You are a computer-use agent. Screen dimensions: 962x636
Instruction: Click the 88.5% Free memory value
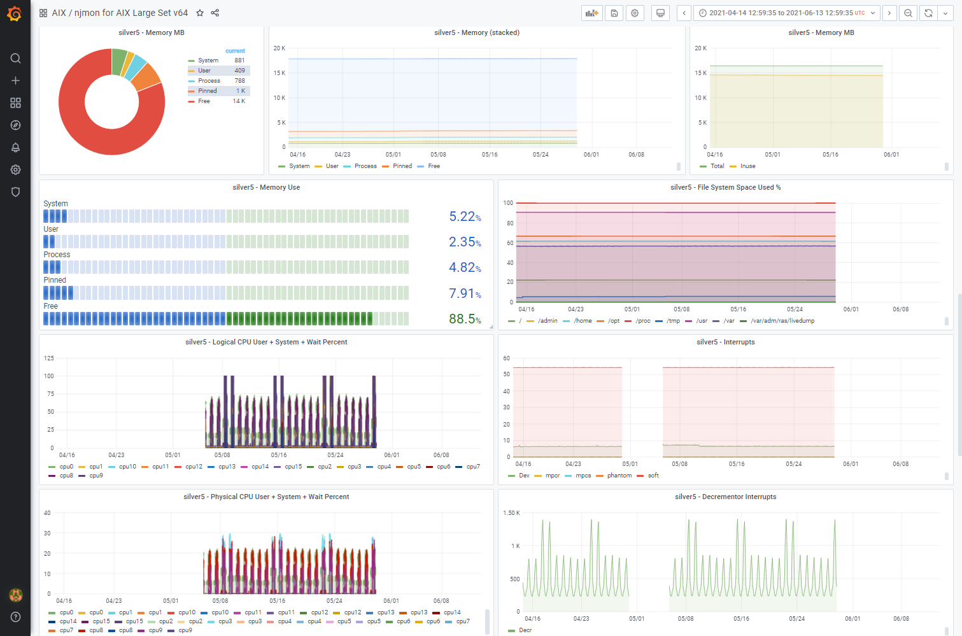pos(465,319)
